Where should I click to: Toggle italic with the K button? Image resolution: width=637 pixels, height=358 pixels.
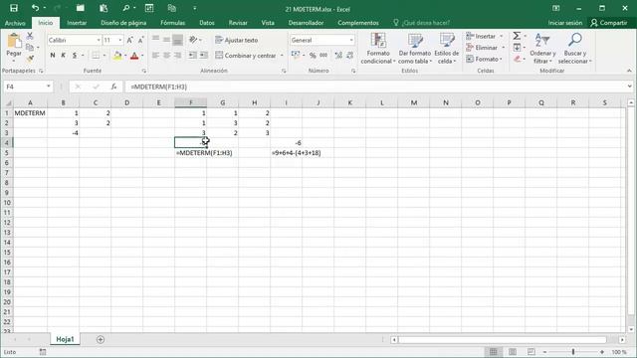pyautogui.click(x=64, y=56)
